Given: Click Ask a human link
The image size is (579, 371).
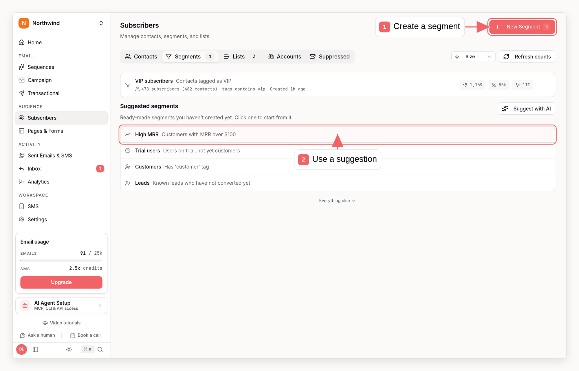Looking at the screenshot, I should (x=37, y=335).
